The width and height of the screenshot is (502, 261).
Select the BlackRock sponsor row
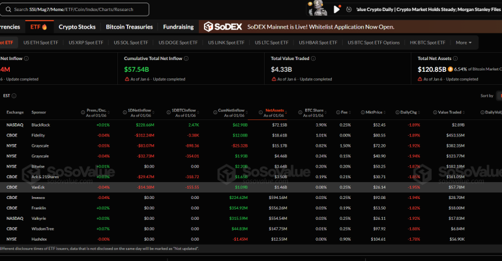pos(251,125)
